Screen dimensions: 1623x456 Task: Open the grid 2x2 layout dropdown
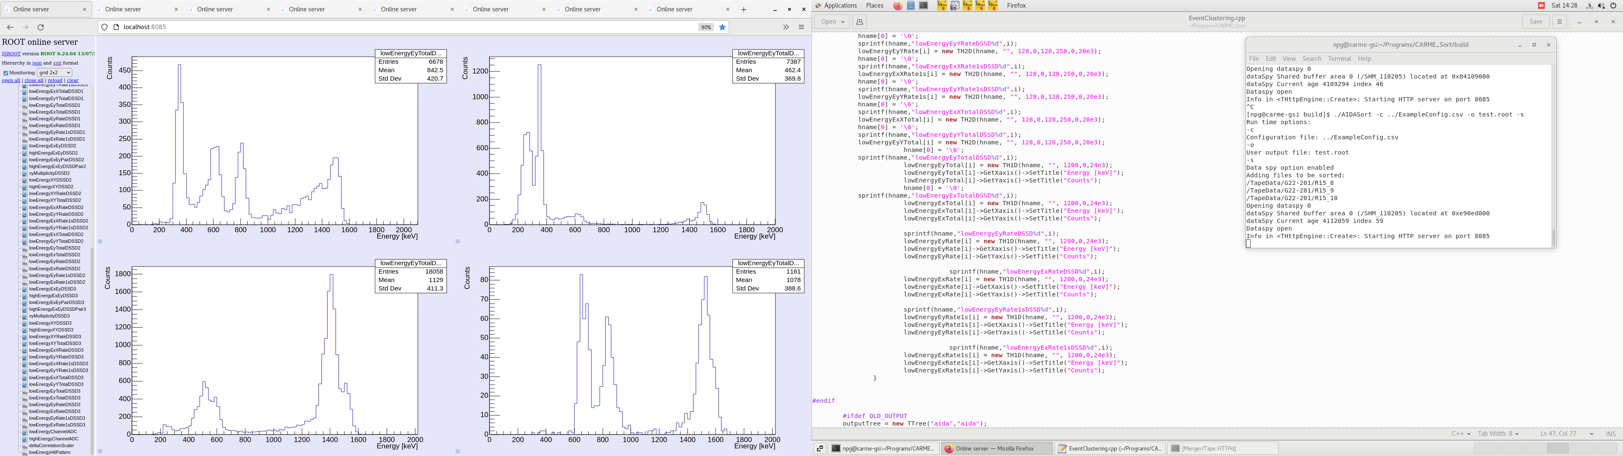tap(54, 73)
